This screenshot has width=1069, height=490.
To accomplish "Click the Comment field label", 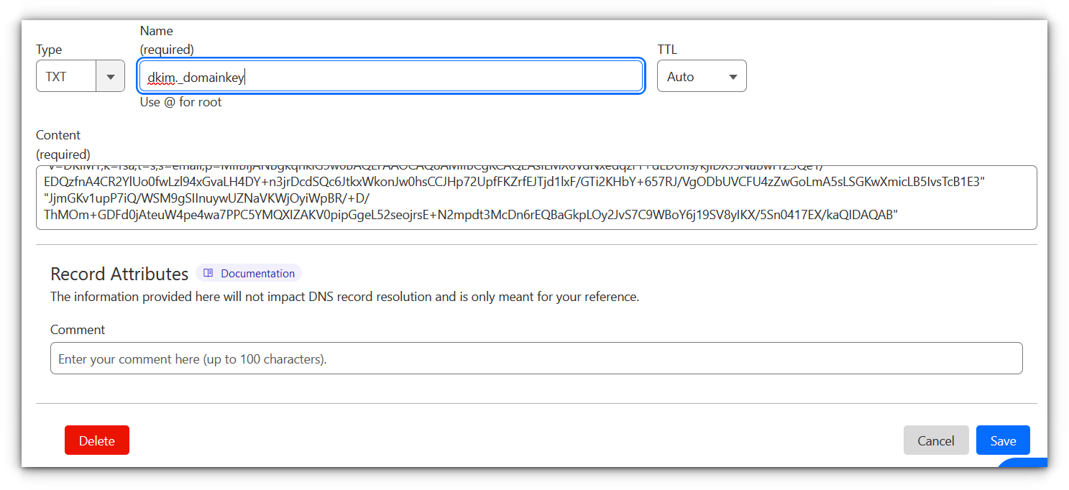I will pyautogui.click(x=78, y=330).
